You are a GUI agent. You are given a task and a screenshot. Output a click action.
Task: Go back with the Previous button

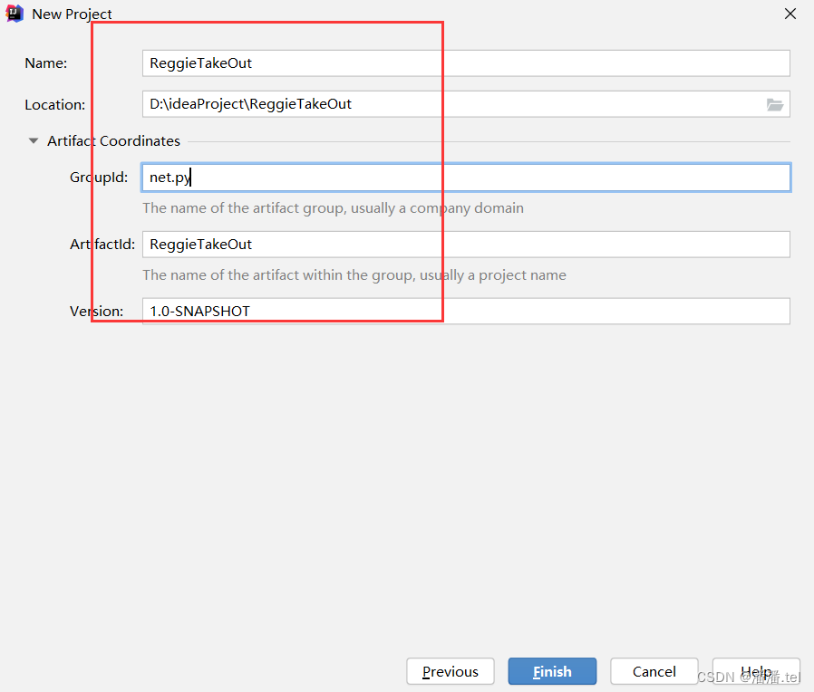click(x=451, y=671)
